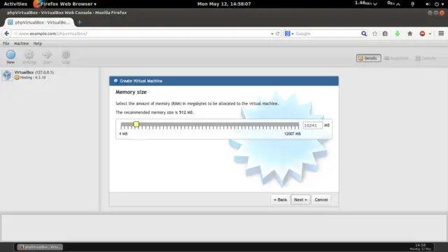The width and height of the screenshot is (448, 252).
Task: Switch to the Snapshots view
Action: click(397, 58)
